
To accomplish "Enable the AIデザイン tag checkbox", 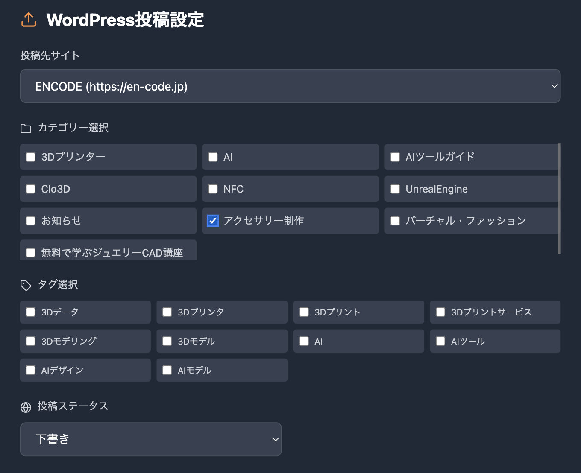I will click(31, 370).
